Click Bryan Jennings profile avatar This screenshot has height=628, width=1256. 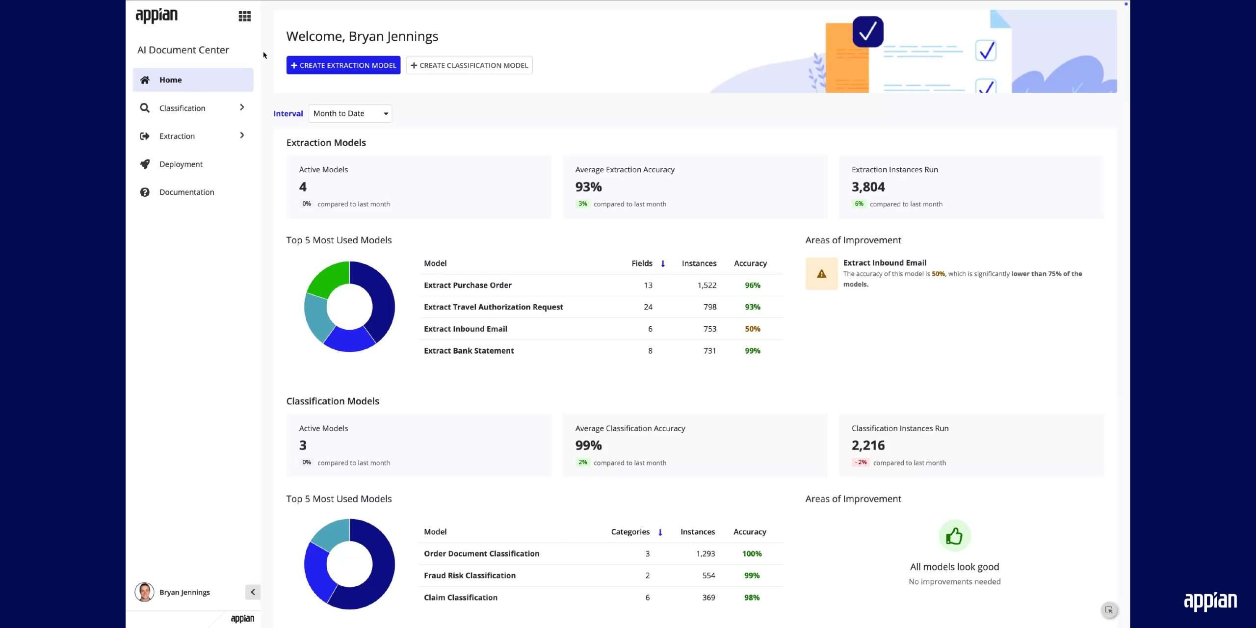pyautogui.click(x=144, y=592)
